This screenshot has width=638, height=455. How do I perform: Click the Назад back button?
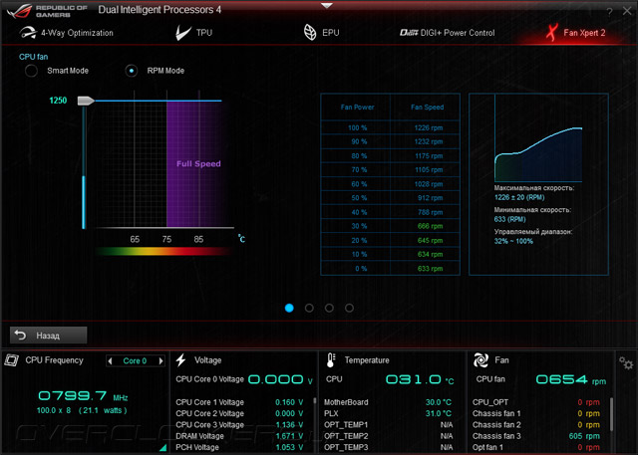click(x=49, y=336)
